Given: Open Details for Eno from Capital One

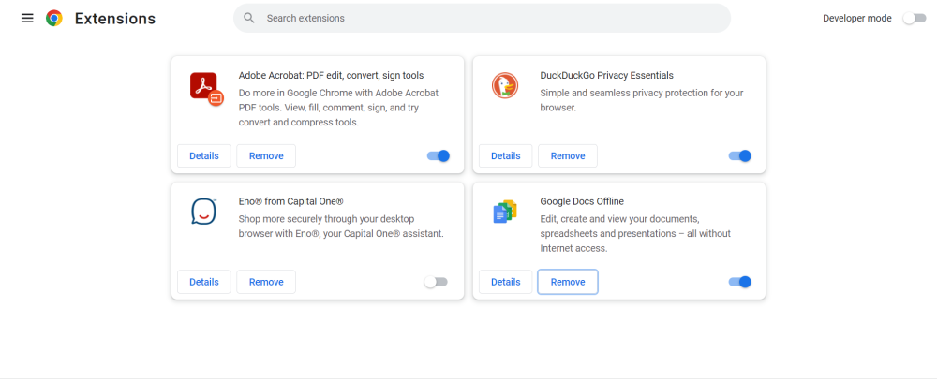Looking at the screenshot, I should 203,282.
